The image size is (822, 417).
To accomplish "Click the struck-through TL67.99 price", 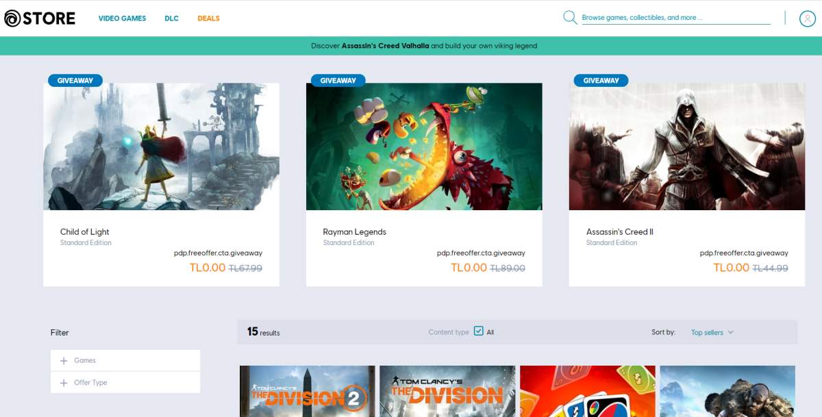I will 245,268.
